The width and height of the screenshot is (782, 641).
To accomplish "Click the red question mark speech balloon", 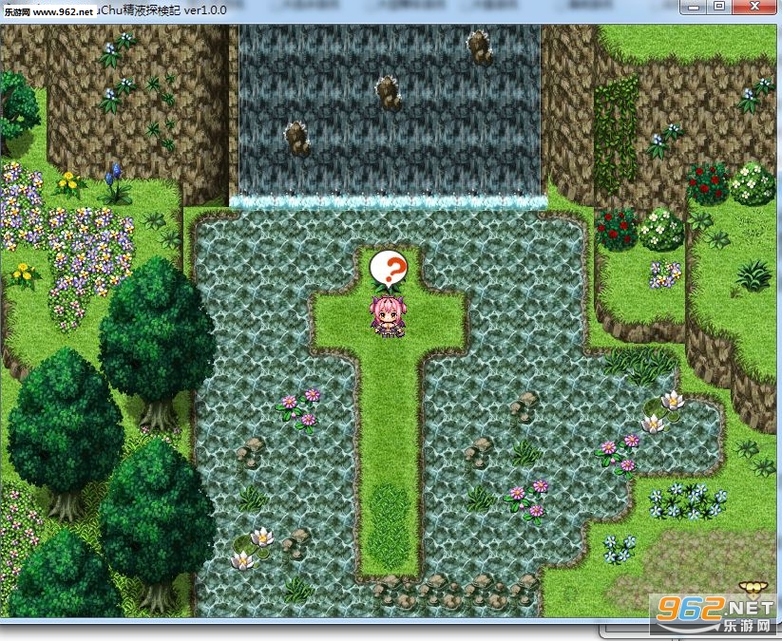I will coord(389,269).
